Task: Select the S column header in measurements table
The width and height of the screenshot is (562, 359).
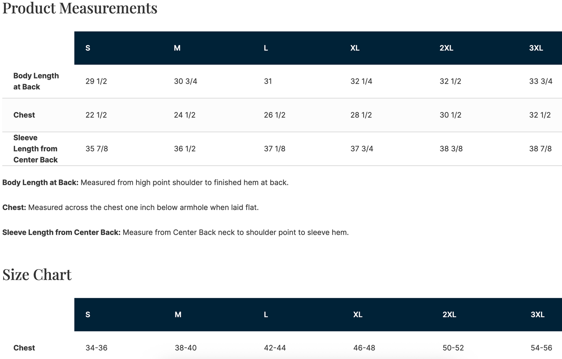Action: pyautogui.click(x=88, y=48)
